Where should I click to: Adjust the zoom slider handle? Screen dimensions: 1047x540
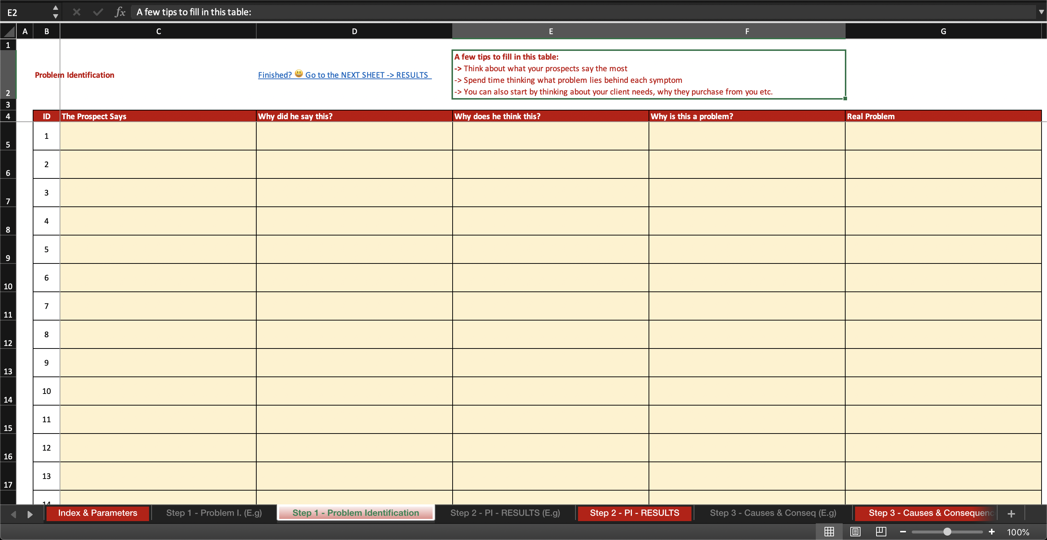pyautogui.click(x=947, y=532)
